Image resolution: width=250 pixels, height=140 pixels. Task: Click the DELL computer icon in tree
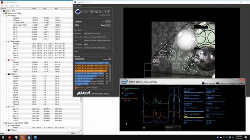[x=4, y=11]
